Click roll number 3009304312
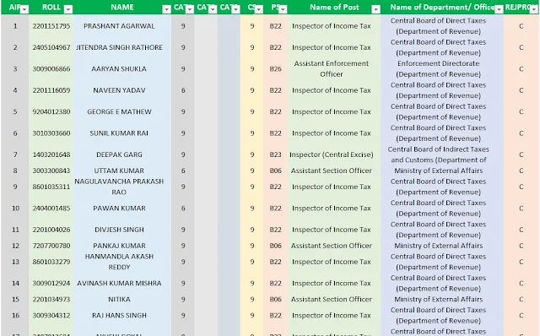Screen dimensions: 540x336 (x=51, y=316)
